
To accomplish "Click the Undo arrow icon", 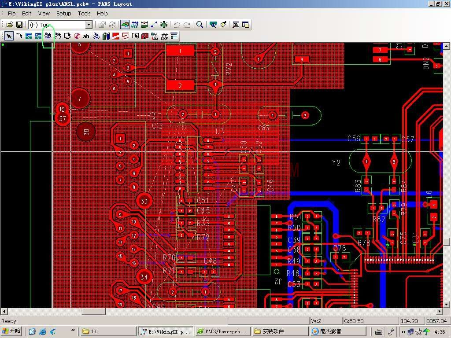I will point(177,25).
